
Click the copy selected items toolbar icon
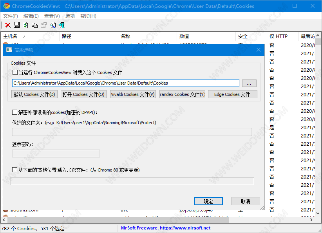pos(34,25)
